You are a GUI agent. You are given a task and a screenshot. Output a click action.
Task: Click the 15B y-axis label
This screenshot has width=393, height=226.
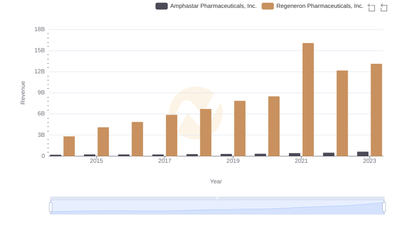(x=40, y=50)
